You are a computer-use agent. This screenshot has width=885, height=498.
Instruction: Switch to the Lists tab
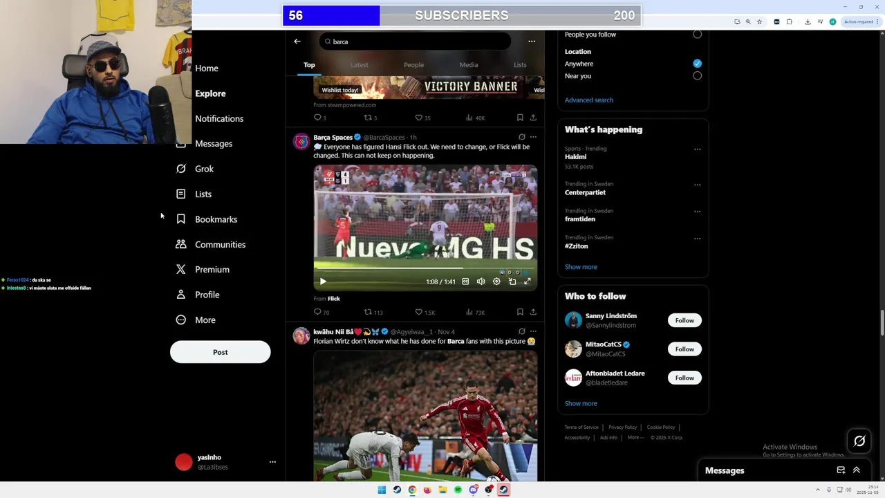coord(520,65)
